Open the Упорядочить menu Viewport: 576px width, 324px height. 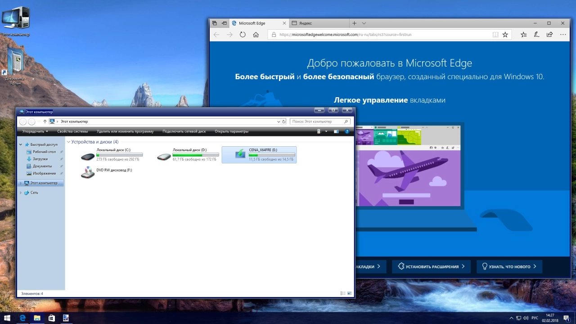click(35, 131)
